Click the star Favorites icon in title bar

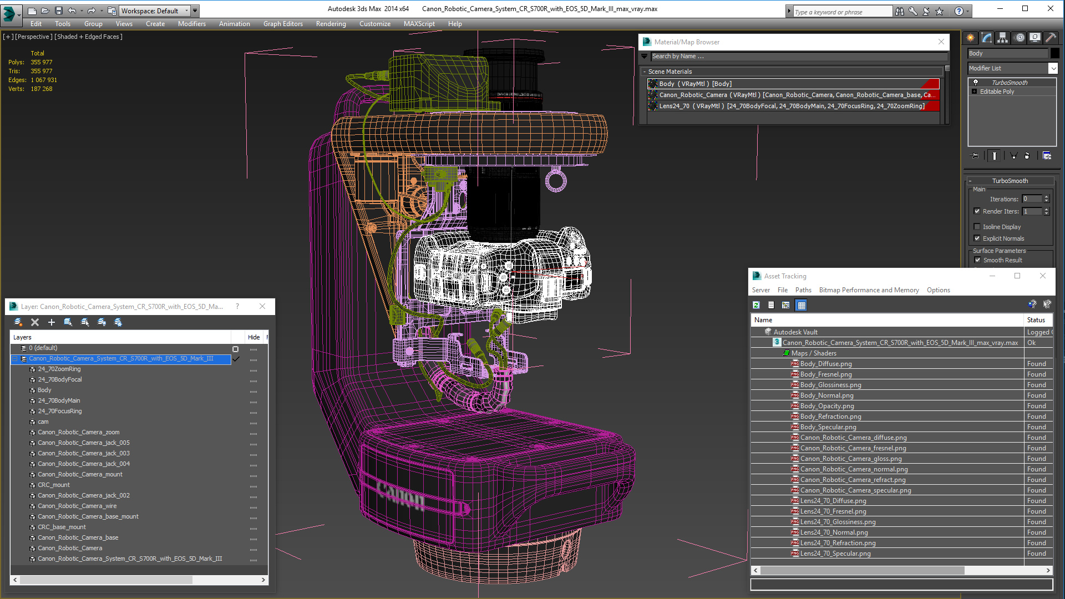940,11
